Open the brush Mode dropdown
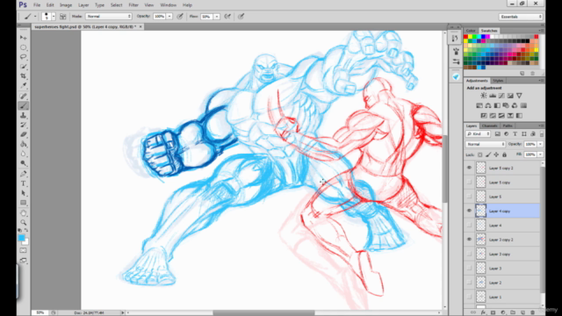Screen dimensions: 562x316 (109, 17)
